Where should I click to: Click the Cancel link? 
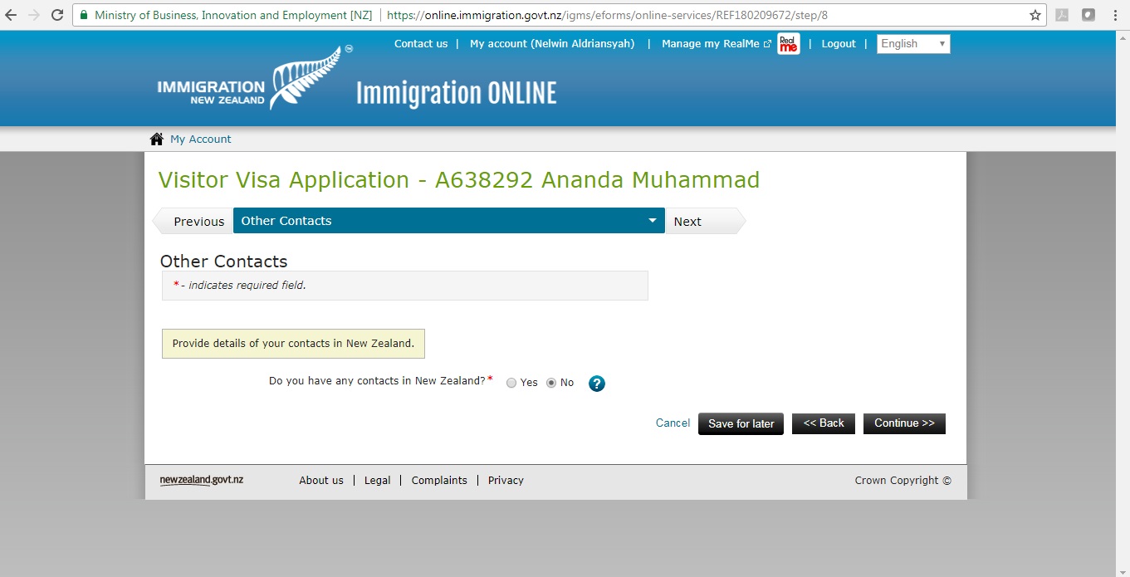coord(673,423)
